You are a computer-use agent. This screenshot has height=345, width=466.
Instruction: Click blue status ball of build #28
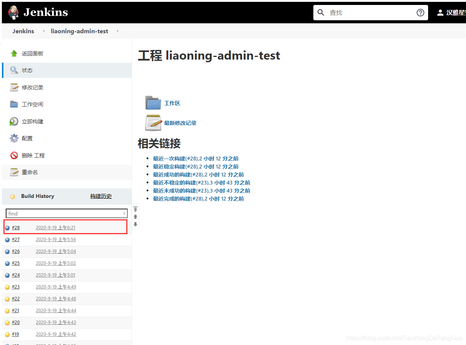coord(7,228)
